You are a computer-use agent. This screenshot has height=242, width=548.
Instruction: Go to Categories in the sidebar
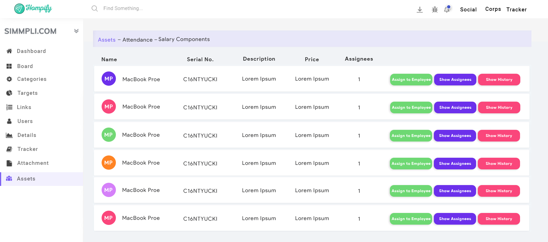(x=31, y=79)
